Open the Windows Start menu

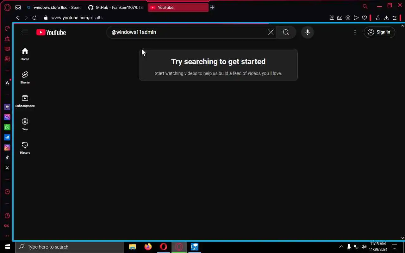point(8,247)
